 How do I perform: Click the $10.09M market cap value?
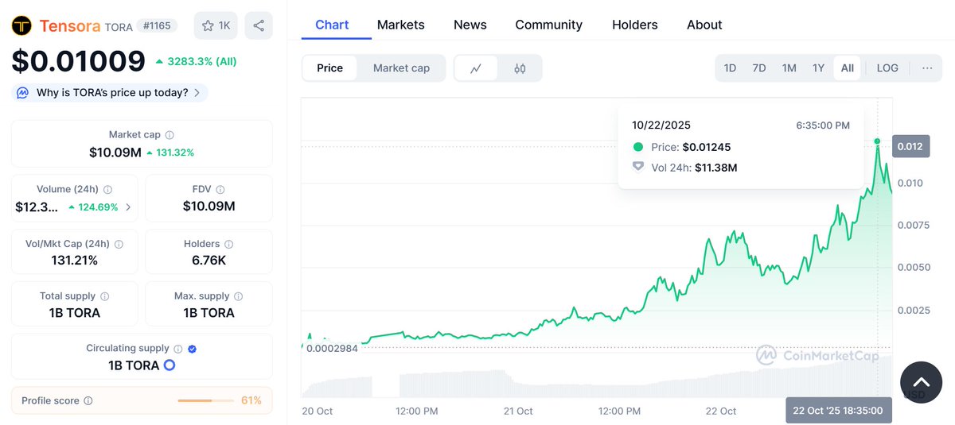115,153
